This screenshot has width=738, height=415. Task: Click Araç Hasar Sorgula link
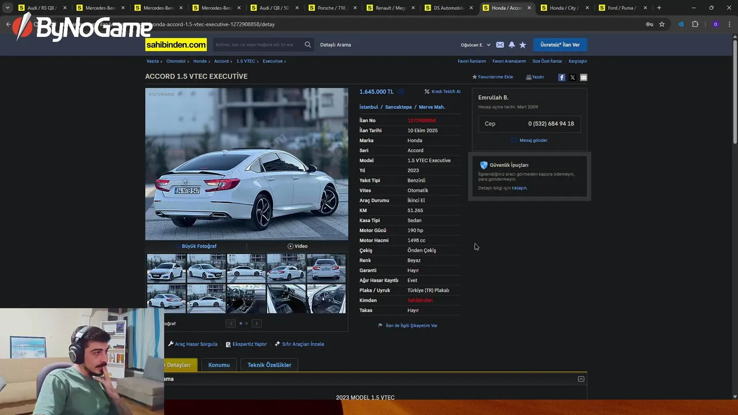[x=193, y=344]
